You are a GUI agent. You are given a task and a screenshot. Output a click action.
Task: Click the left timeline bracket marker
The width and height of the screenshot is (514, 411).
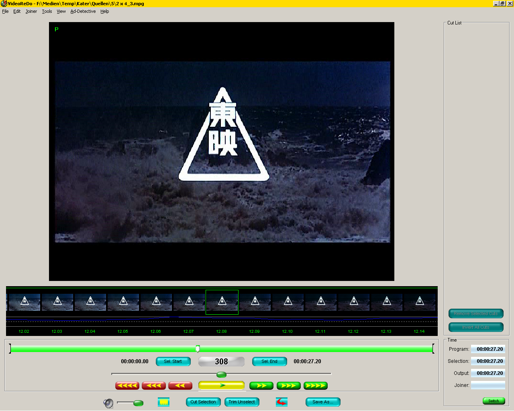click(10, 348)
